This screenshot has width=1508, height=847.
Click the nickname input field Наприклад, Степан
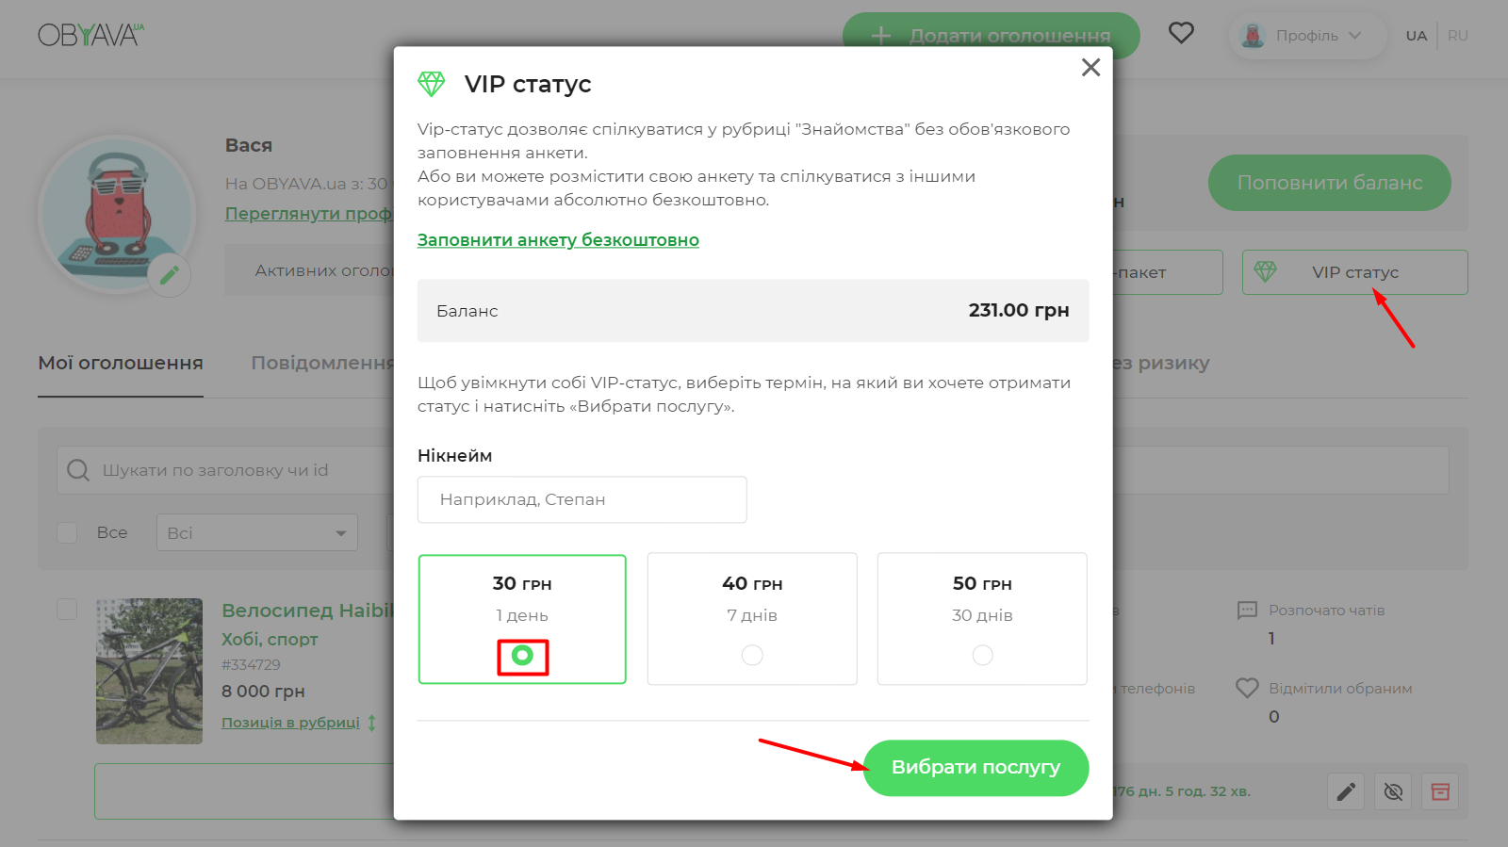582,499
